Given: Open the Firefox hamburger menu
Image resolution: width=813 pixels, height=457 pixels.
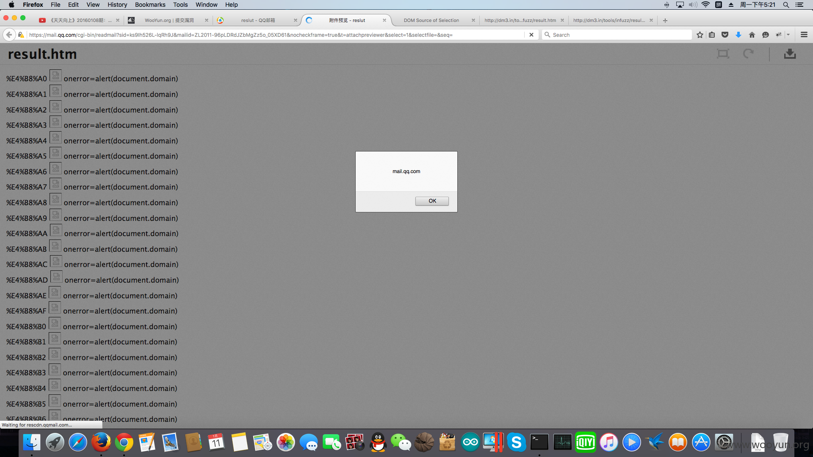Looking at the screenshot, I should (804, 35).
